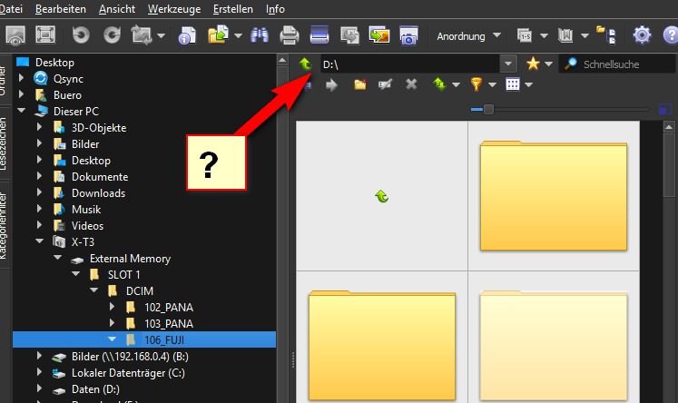Screen dimensions: 678x403
Task: Click the yellow star favorites icon
Action: click(533, 64)
